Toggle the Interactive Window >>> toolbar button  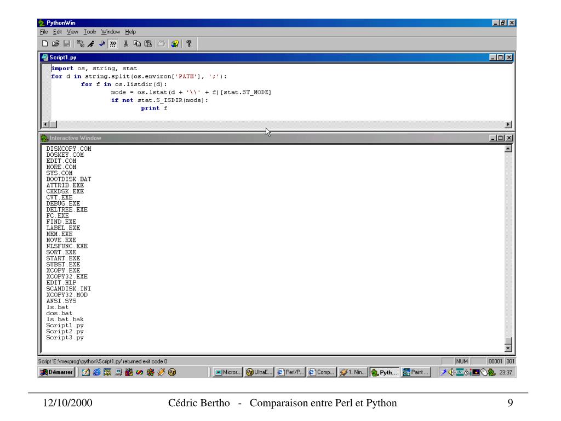point(113,44)
